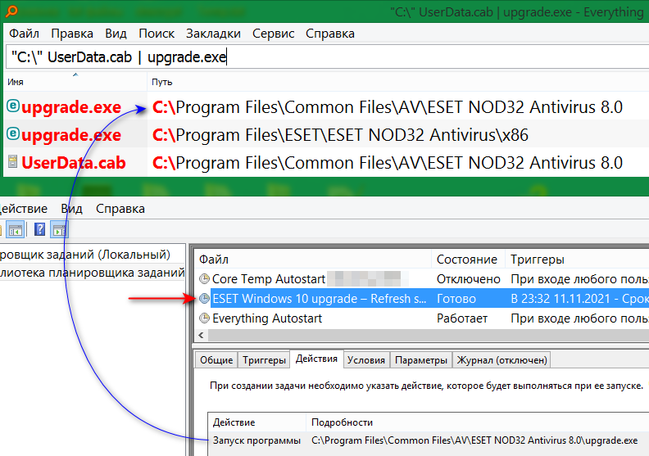Open the Справка menu in Everything
The height and width of the screenshot is (456, 649).
click(x=330, y=34)
